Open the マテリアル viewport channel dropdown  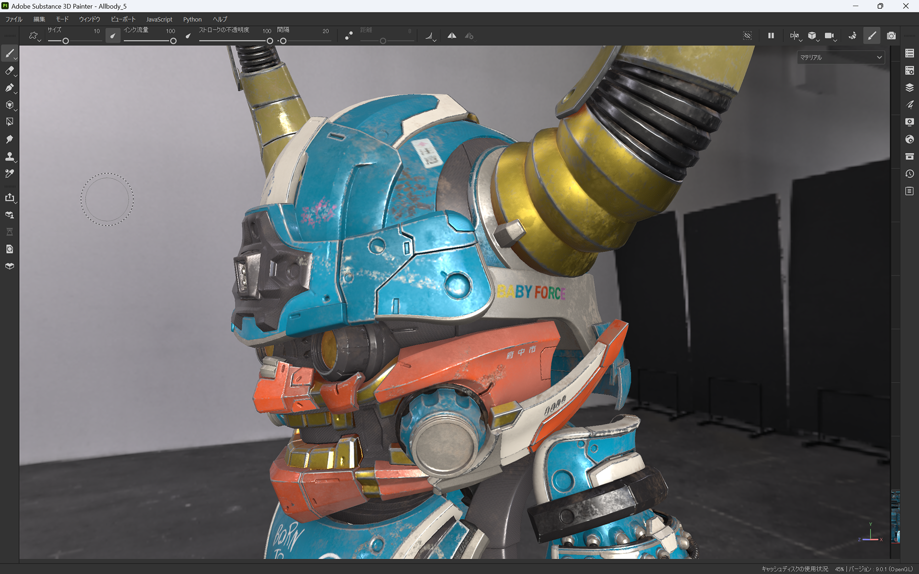coord(841,57)
